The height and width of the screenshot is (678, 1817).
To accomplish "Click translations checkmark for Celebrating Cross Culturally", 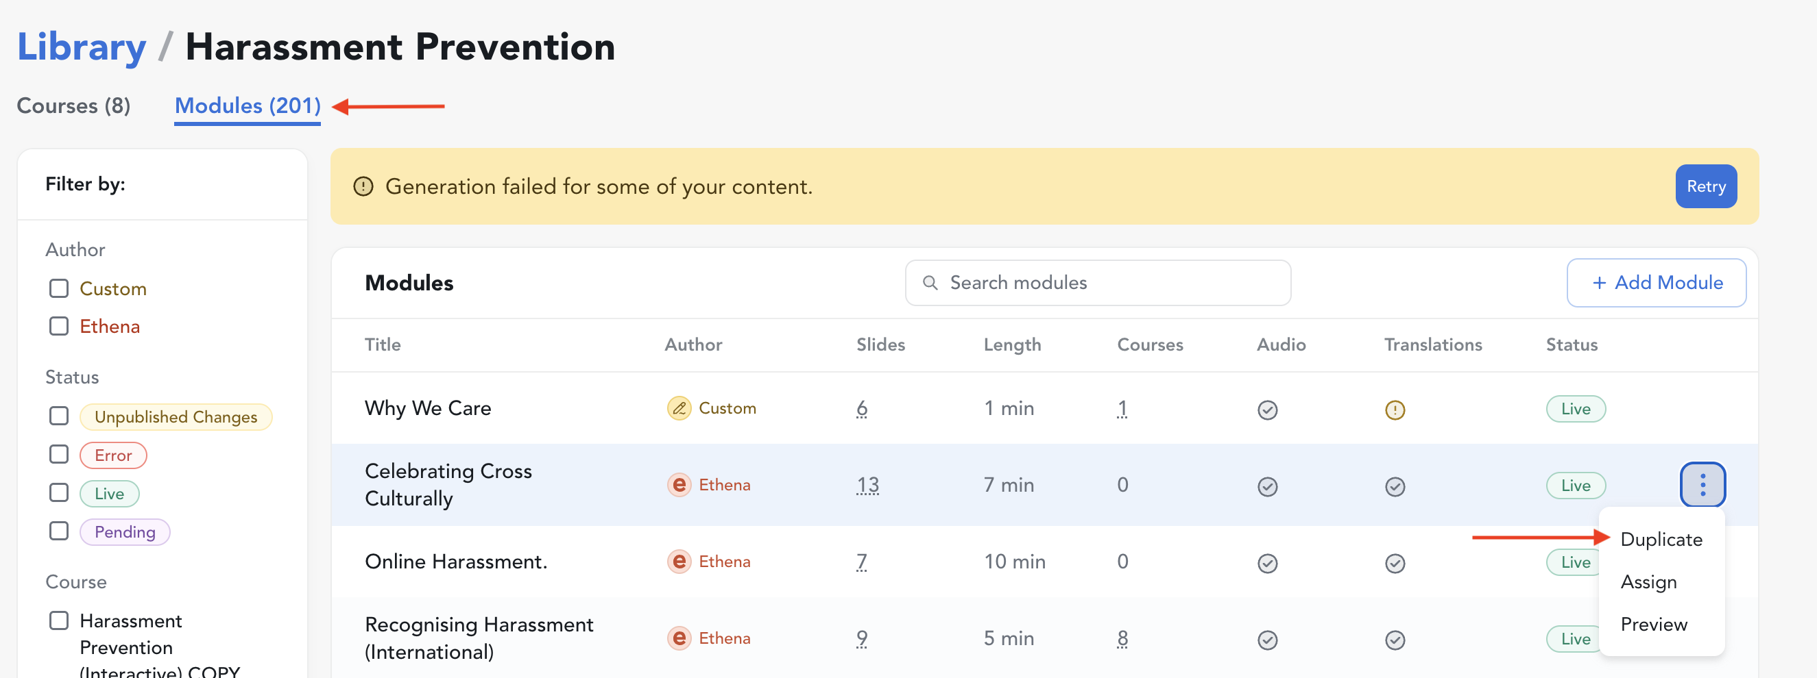I will click(1394, 486).
